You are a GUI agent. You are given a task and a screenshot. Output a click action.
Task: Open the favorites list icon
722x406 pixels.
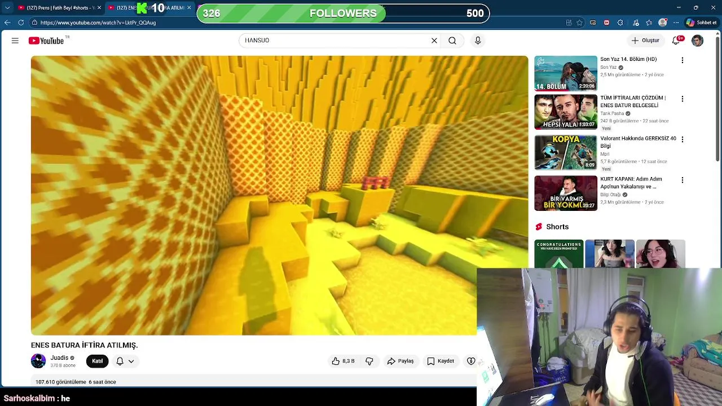tap(649, 23)
